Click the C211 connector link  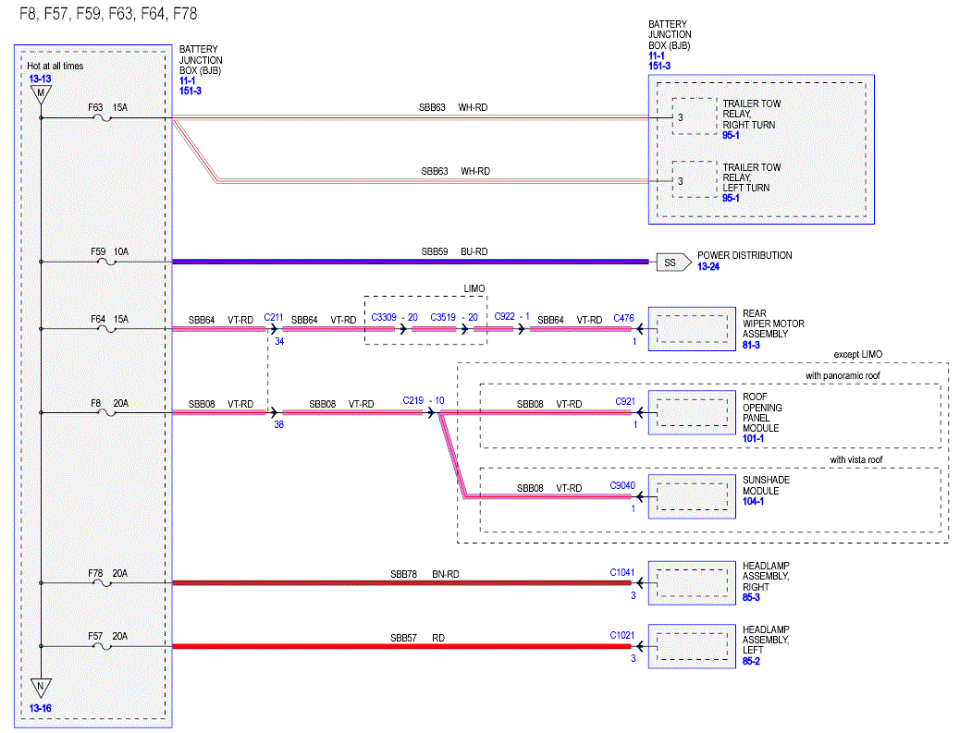(274, 317)
